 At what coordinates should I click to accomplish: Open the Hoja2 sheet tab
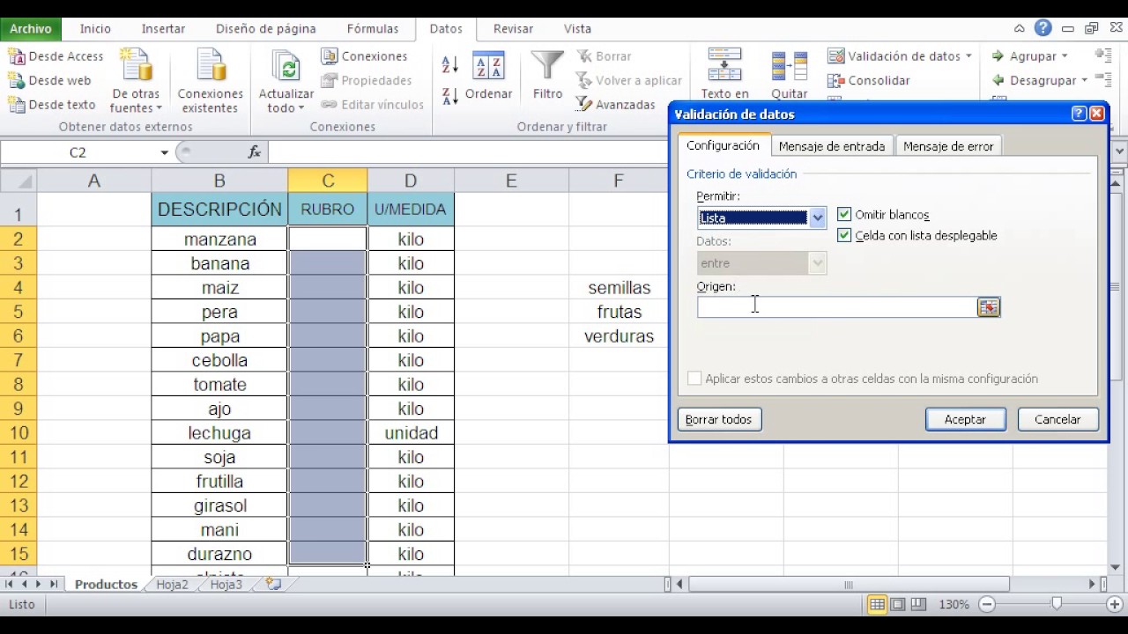click(172, 585)
